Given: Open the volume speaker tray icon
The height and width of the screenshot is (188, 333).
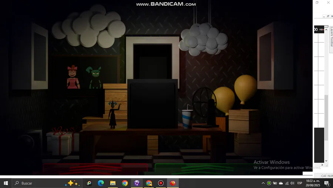Looking at the screenshot, I should [x=292, y=183].
